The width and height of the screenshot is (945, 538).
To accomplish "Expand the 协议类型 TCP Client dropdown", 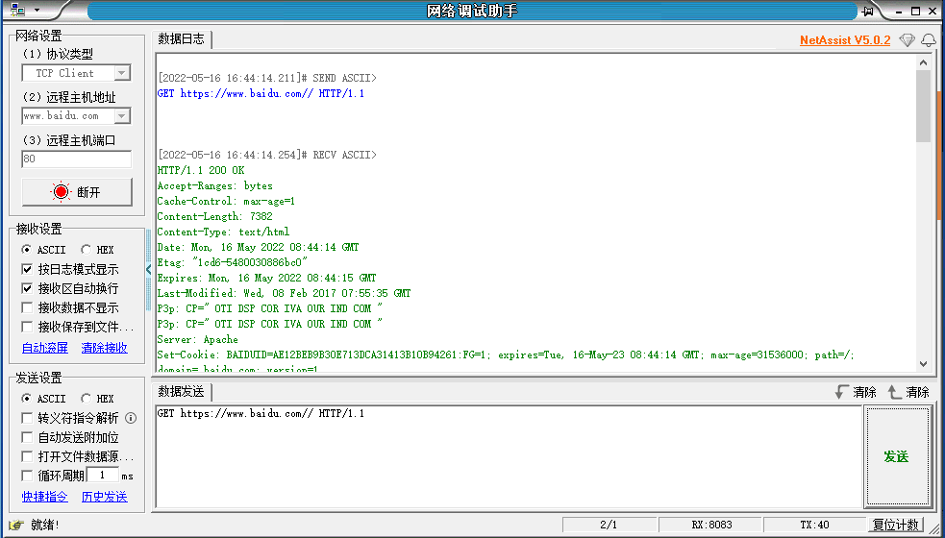I will point(122,73).
